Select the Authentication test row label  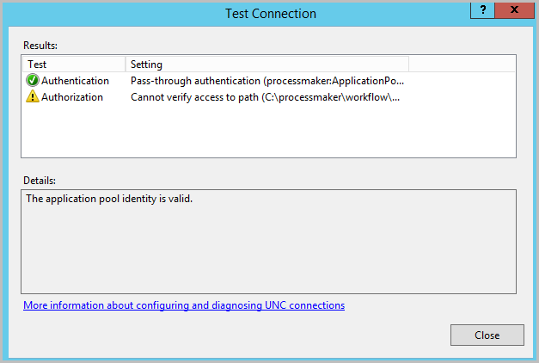pos(75,81)
